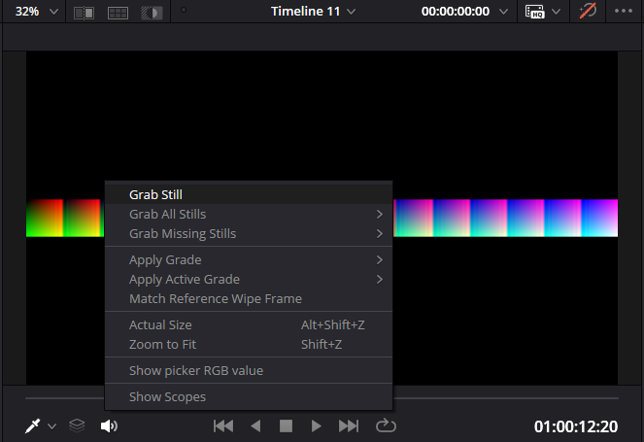Play the timeline forward
644x442 pixels.
[x=316, y=426]
